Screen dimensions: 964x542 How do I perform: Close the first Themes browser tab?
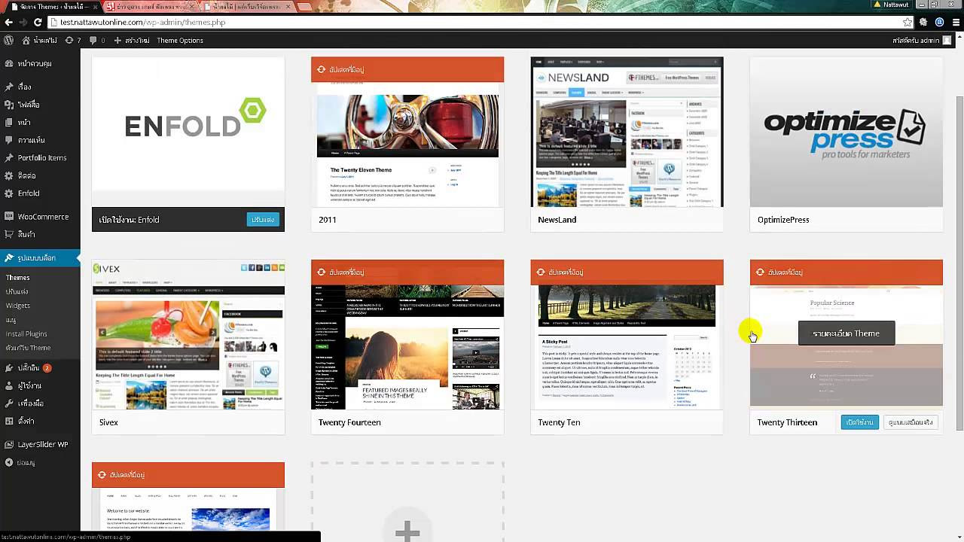95,6
